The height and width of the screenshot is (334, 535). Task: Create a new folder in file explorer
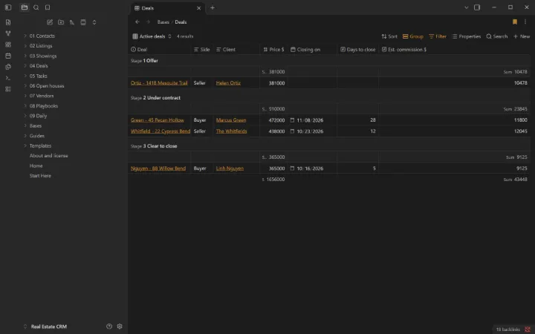[61, 22]
